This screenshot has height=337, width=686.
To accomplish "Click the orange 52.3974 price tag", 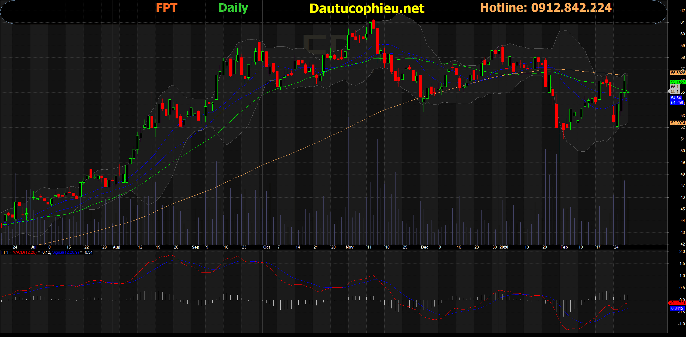I will point(677,123).
